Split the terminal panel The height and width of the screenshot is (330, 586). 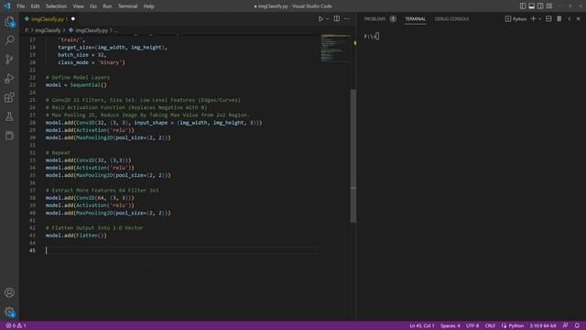pyautogui.click(x=548, y=18)
